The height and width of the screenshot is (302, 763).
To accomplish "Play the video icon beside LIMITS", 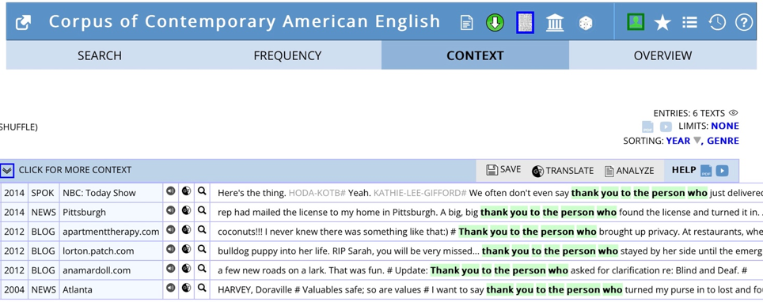I will (666, 126).
